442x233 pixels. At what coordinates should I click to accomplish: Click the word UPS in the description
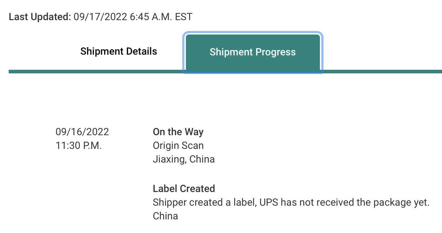pos(269,202)
